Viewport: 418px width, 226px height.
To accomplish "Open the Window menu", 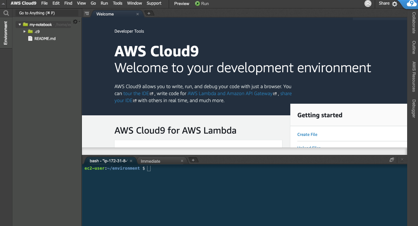I will pyautogui.click(x=134, y=3).
